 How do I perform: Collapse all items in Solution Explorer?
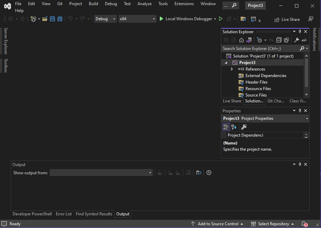click(279, 40)
